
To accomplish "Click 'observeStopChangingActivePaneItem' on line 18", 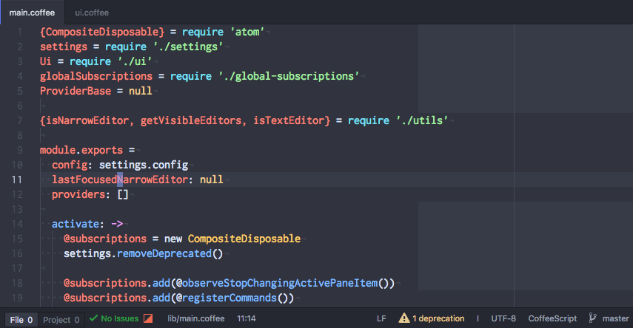I will pos(280,283).
